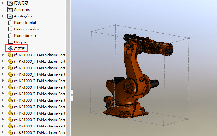Click the first KR1000_TITAN part icon
Image resolution: width=217 pixels, height=136 pixels.
[10, 55]
